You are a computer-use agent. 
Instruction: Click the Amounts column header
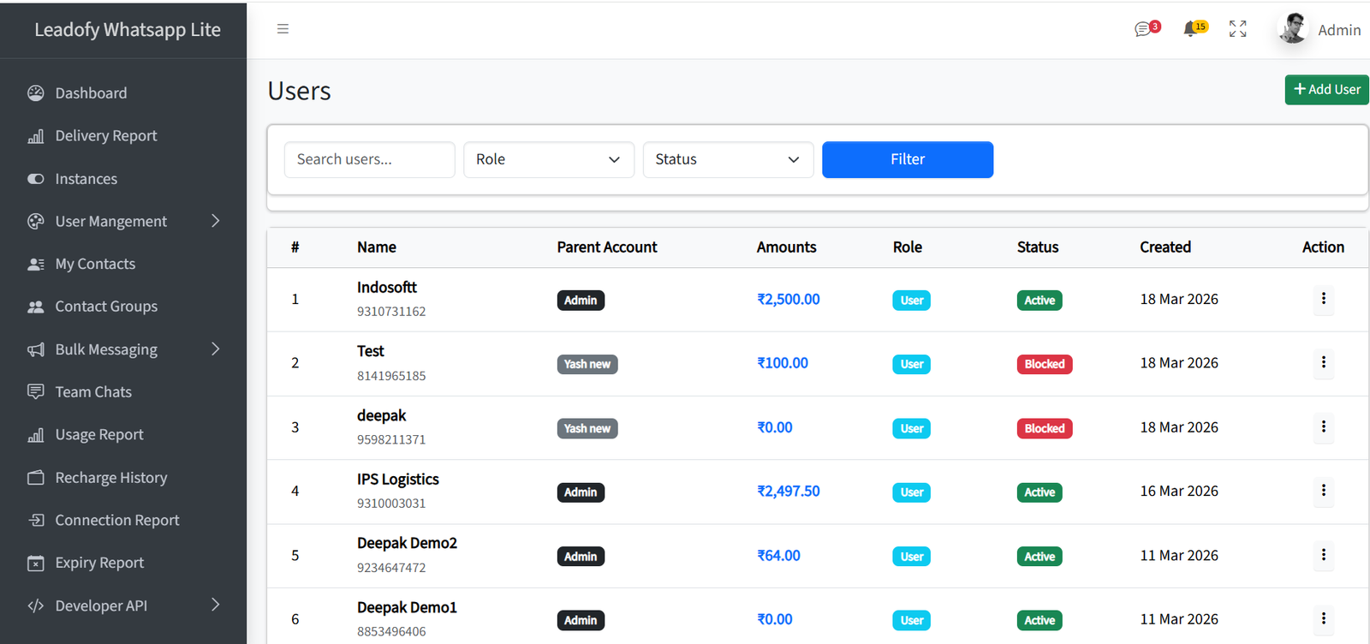786,247
